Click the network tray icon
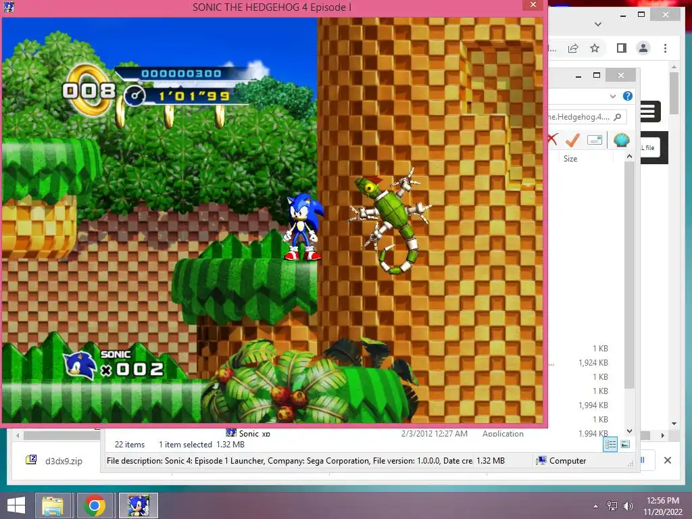 coord(612,506)
